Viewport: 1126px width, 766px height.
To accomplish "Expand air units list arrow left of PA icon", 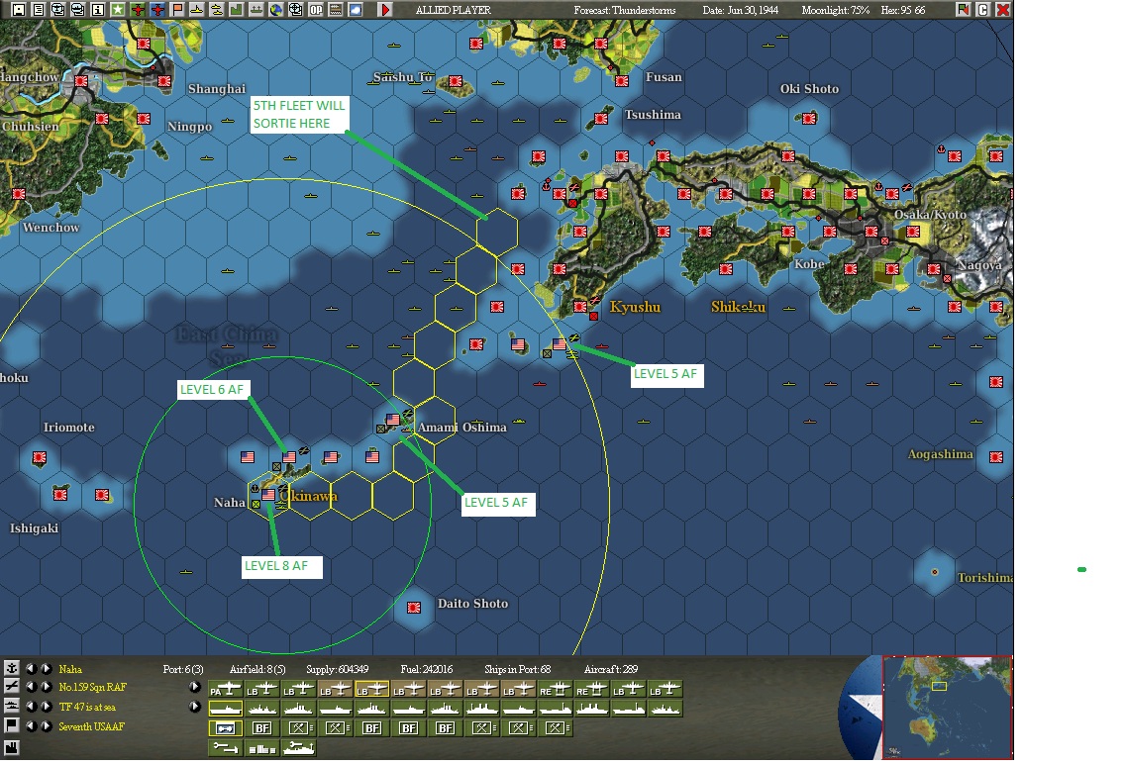I will [195, 687].
